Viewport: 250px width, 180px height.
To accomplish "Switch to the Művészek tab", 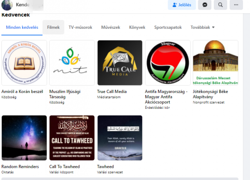I will (111, 27).
